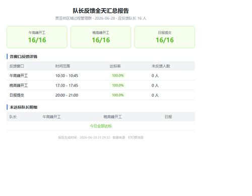Click 16/16 value in 午高峰开工 card
The width and height of the screenshot is (252, 196).
click(x=37, y=40)
